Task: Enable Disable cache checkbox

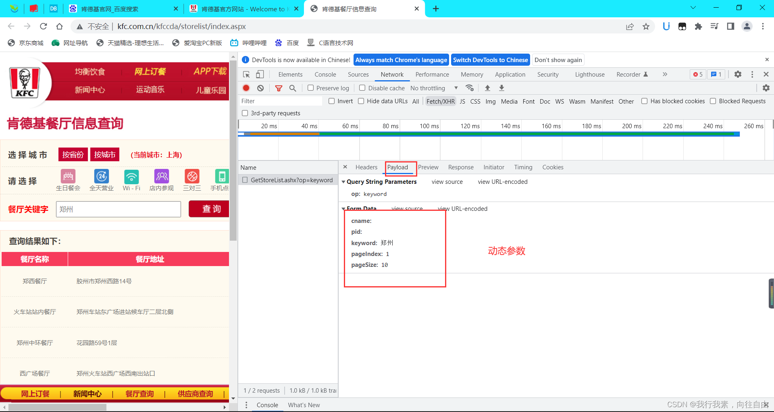Action: (x=362, y=88)
